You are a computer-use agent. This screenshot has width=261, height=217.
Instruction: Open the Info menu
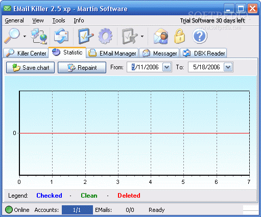pos(79,20)
